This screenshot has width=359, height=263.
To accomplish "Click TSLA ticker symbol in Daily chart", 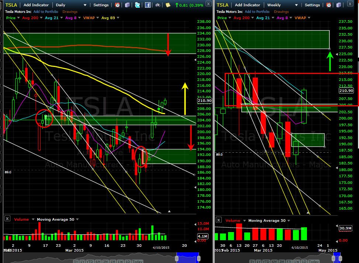I will (x=11, y=5).
